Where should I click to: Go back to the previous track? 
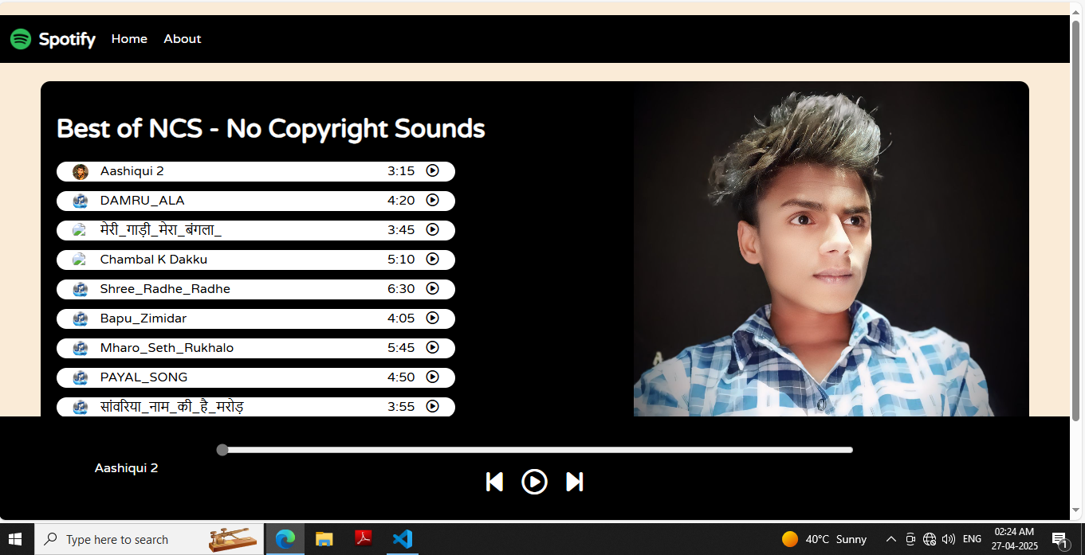[x=494, y=482]
